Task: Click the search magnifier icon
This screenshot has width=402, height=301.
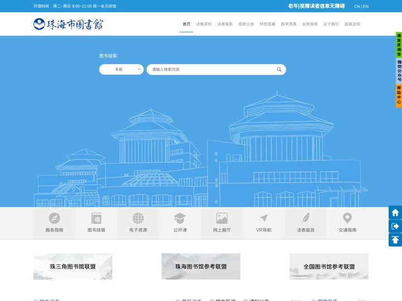Action: coord(279,69)
